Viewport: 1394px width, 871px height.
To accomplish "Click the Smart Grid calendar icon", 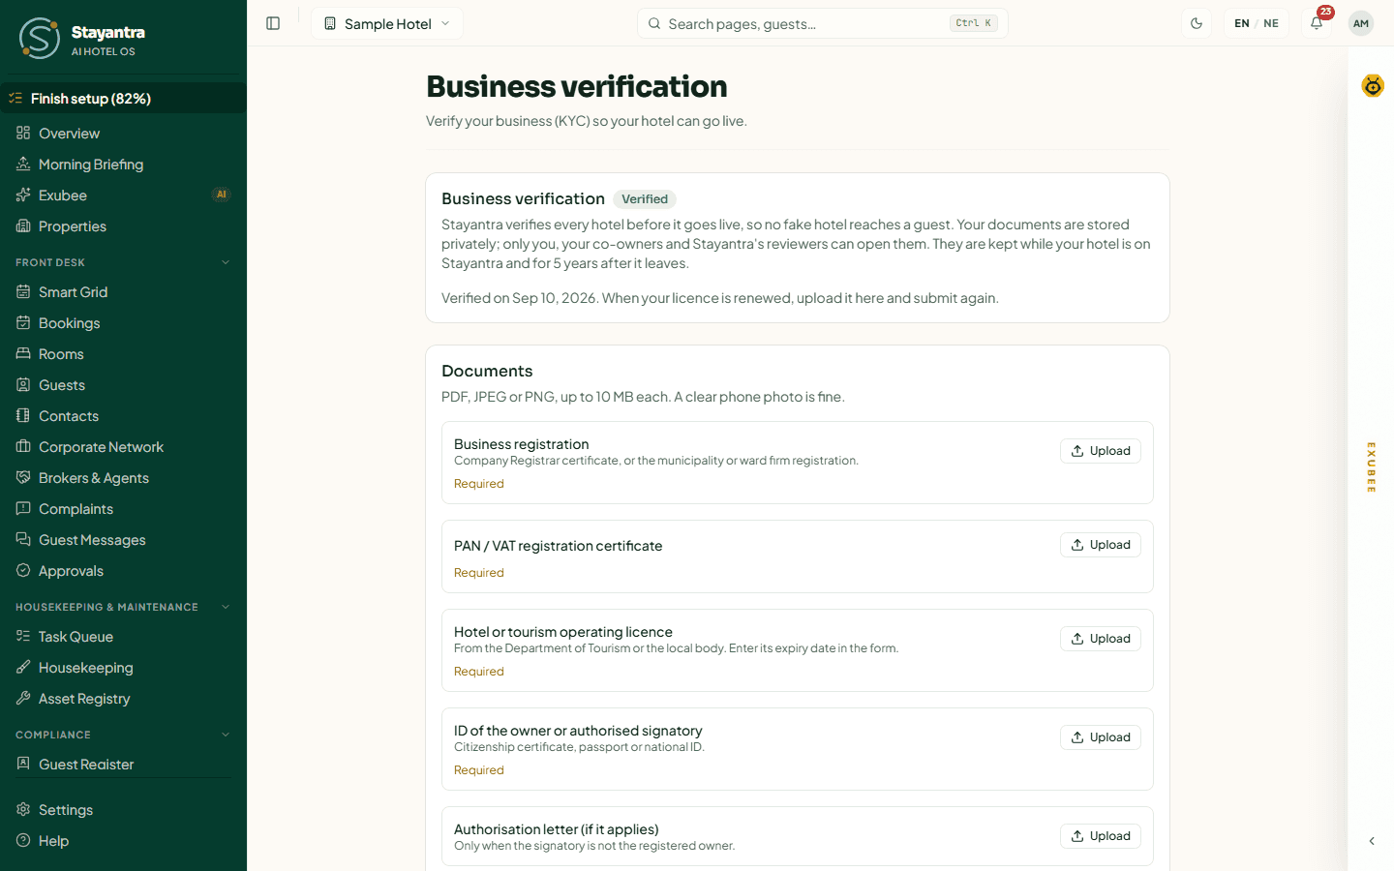I will 23,291.
